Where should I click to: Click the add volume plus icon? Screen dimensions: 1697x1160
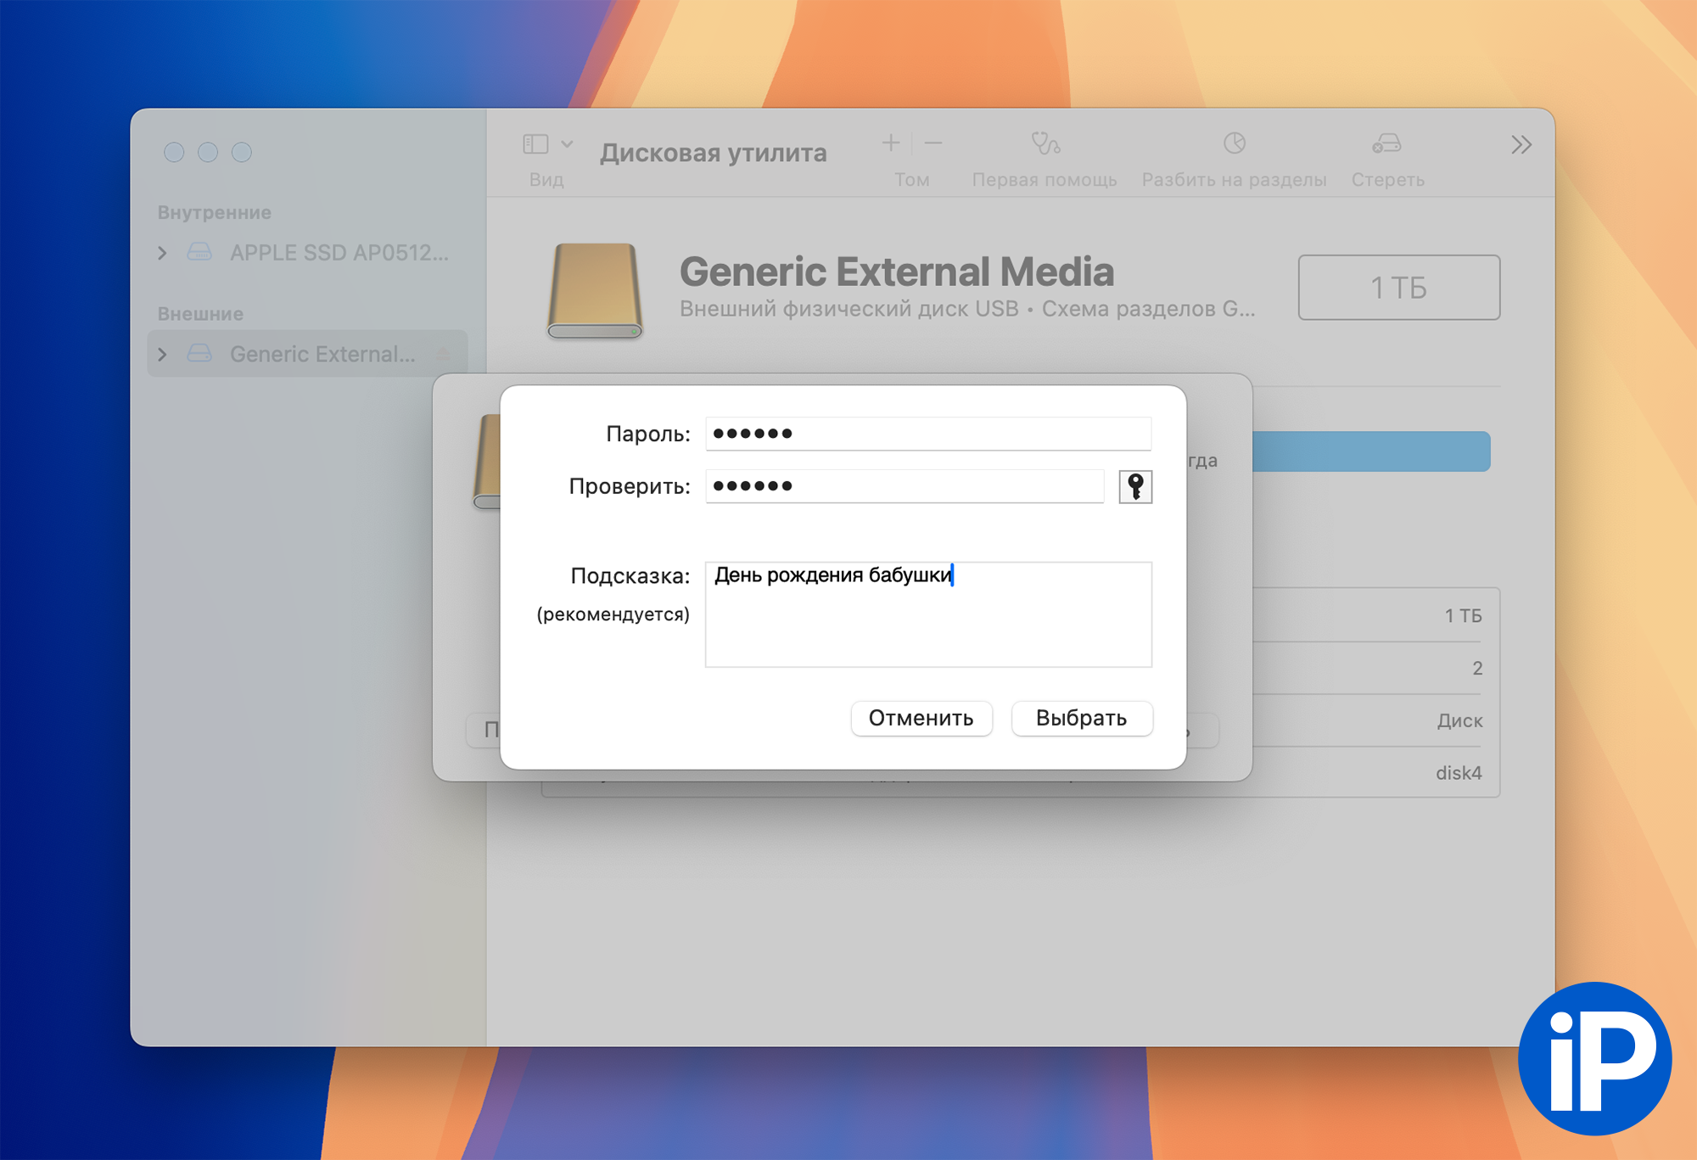(890, 143)
